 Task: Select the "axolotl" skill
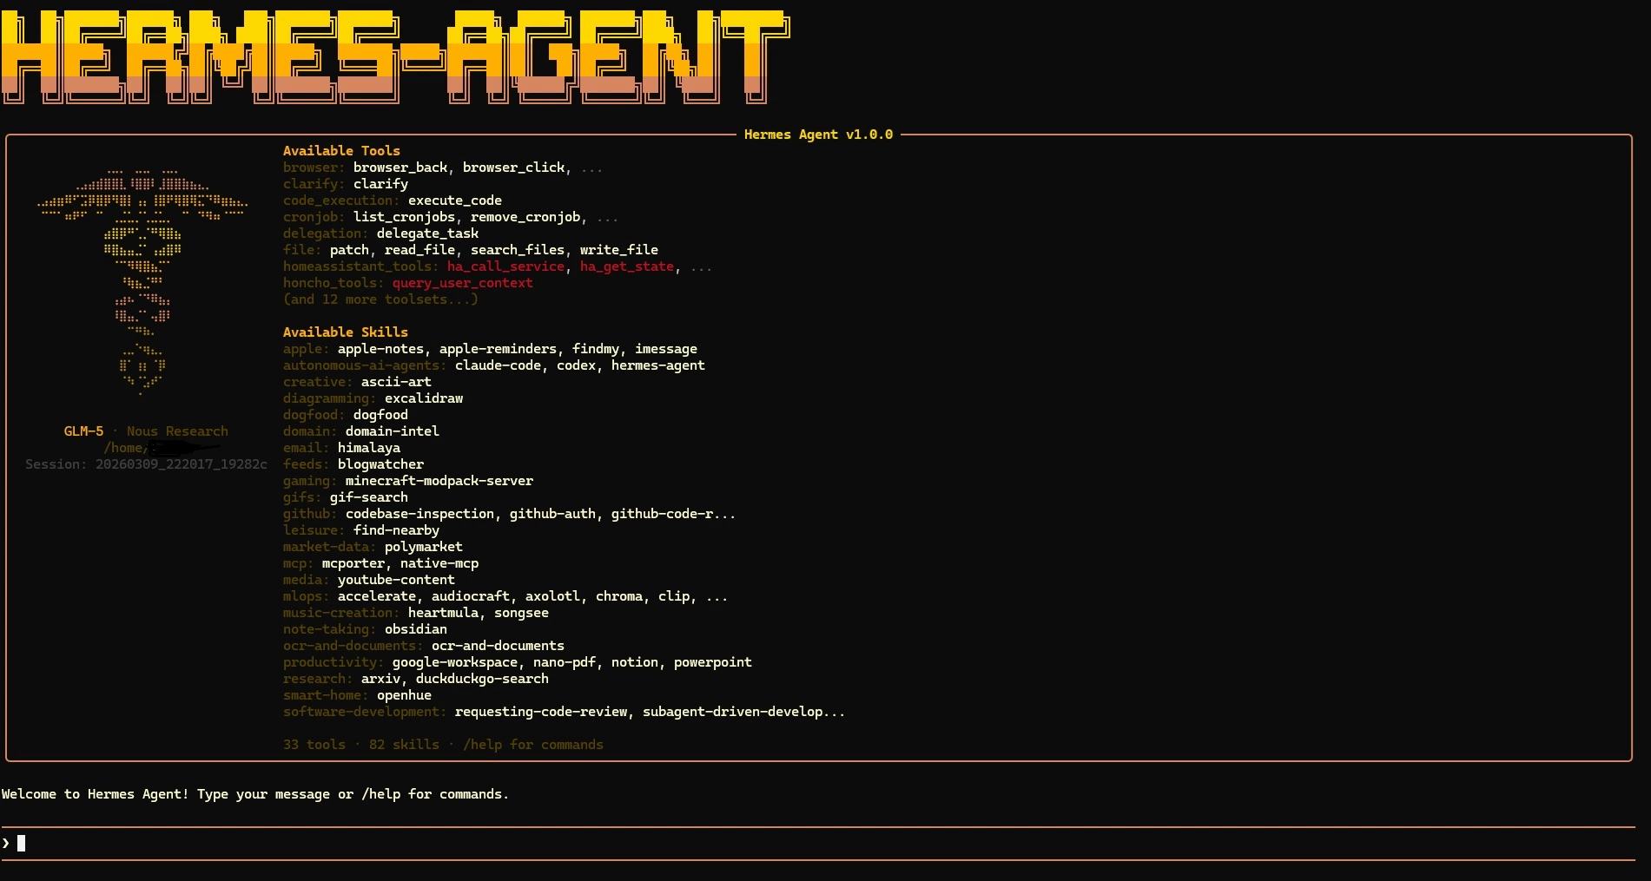(552, 596)
